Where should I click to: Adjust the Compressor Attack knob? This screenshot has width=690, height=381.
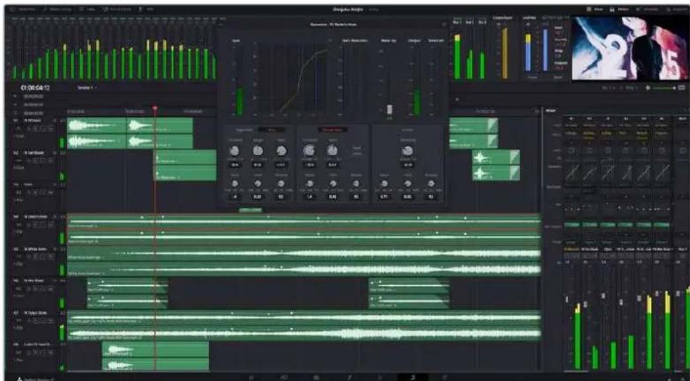[310, 183]
